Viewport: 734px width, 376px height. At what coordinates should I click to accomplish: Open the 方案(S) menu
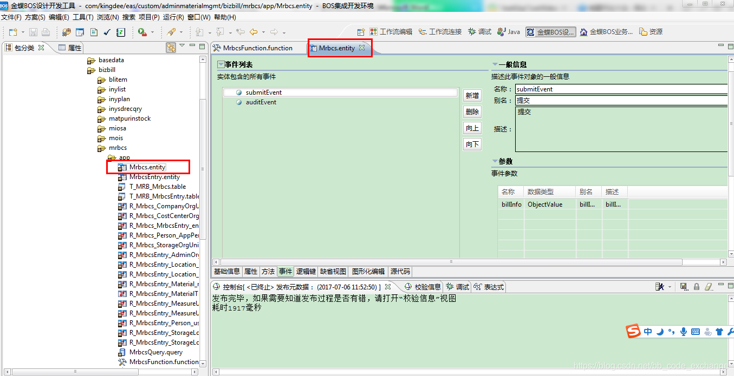(x=35, y=17)
